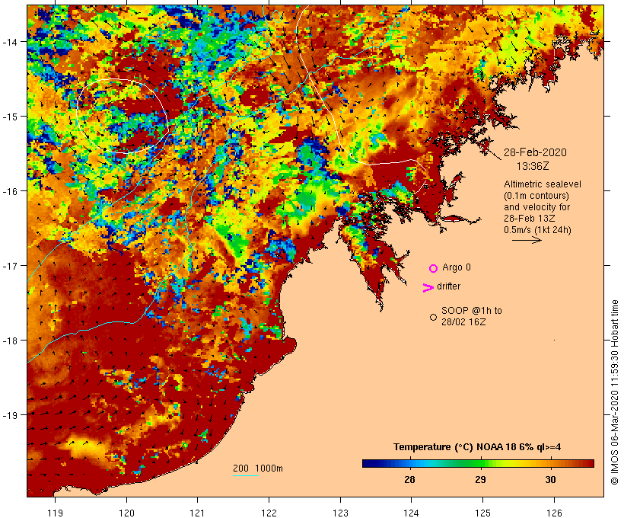Click the 0.5m/s velocity scale arrow
Screen dimensions: 624x518
(527, 240)
